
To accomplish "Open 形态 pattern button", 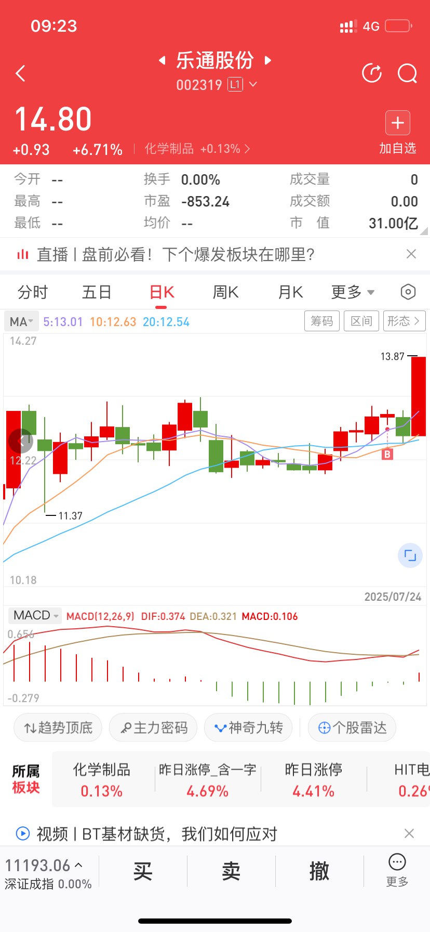I will tap(404, 321).
